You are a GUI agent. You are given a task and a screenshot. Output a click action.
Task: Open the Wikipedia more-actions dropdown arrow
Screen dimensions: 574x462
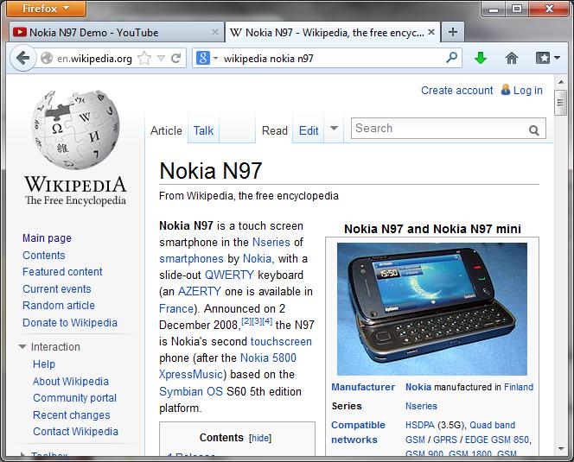click(x=334, y=129)
